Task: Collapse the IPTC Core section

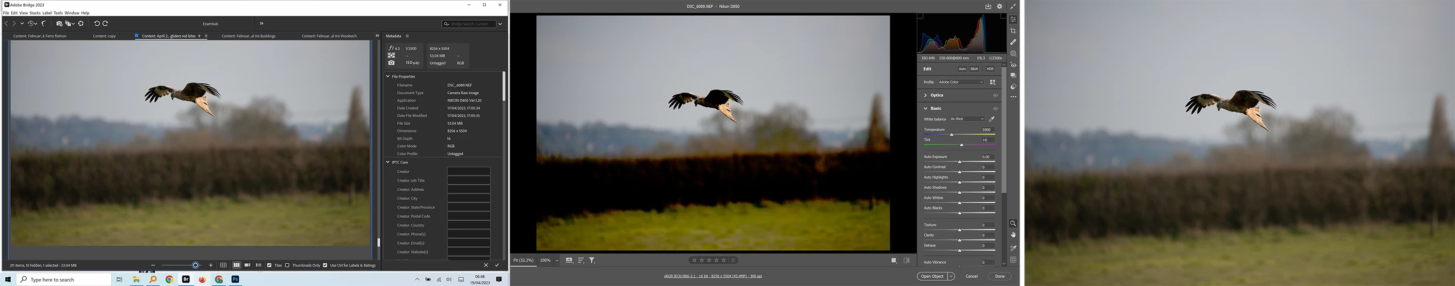Action: pos(388,162)
